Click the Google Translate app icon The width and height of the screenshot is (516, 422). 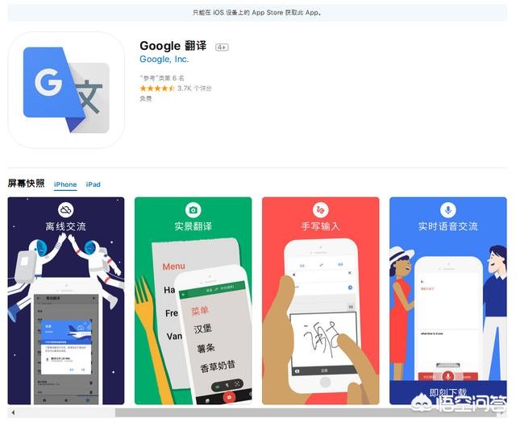click(x=66, y=90)
